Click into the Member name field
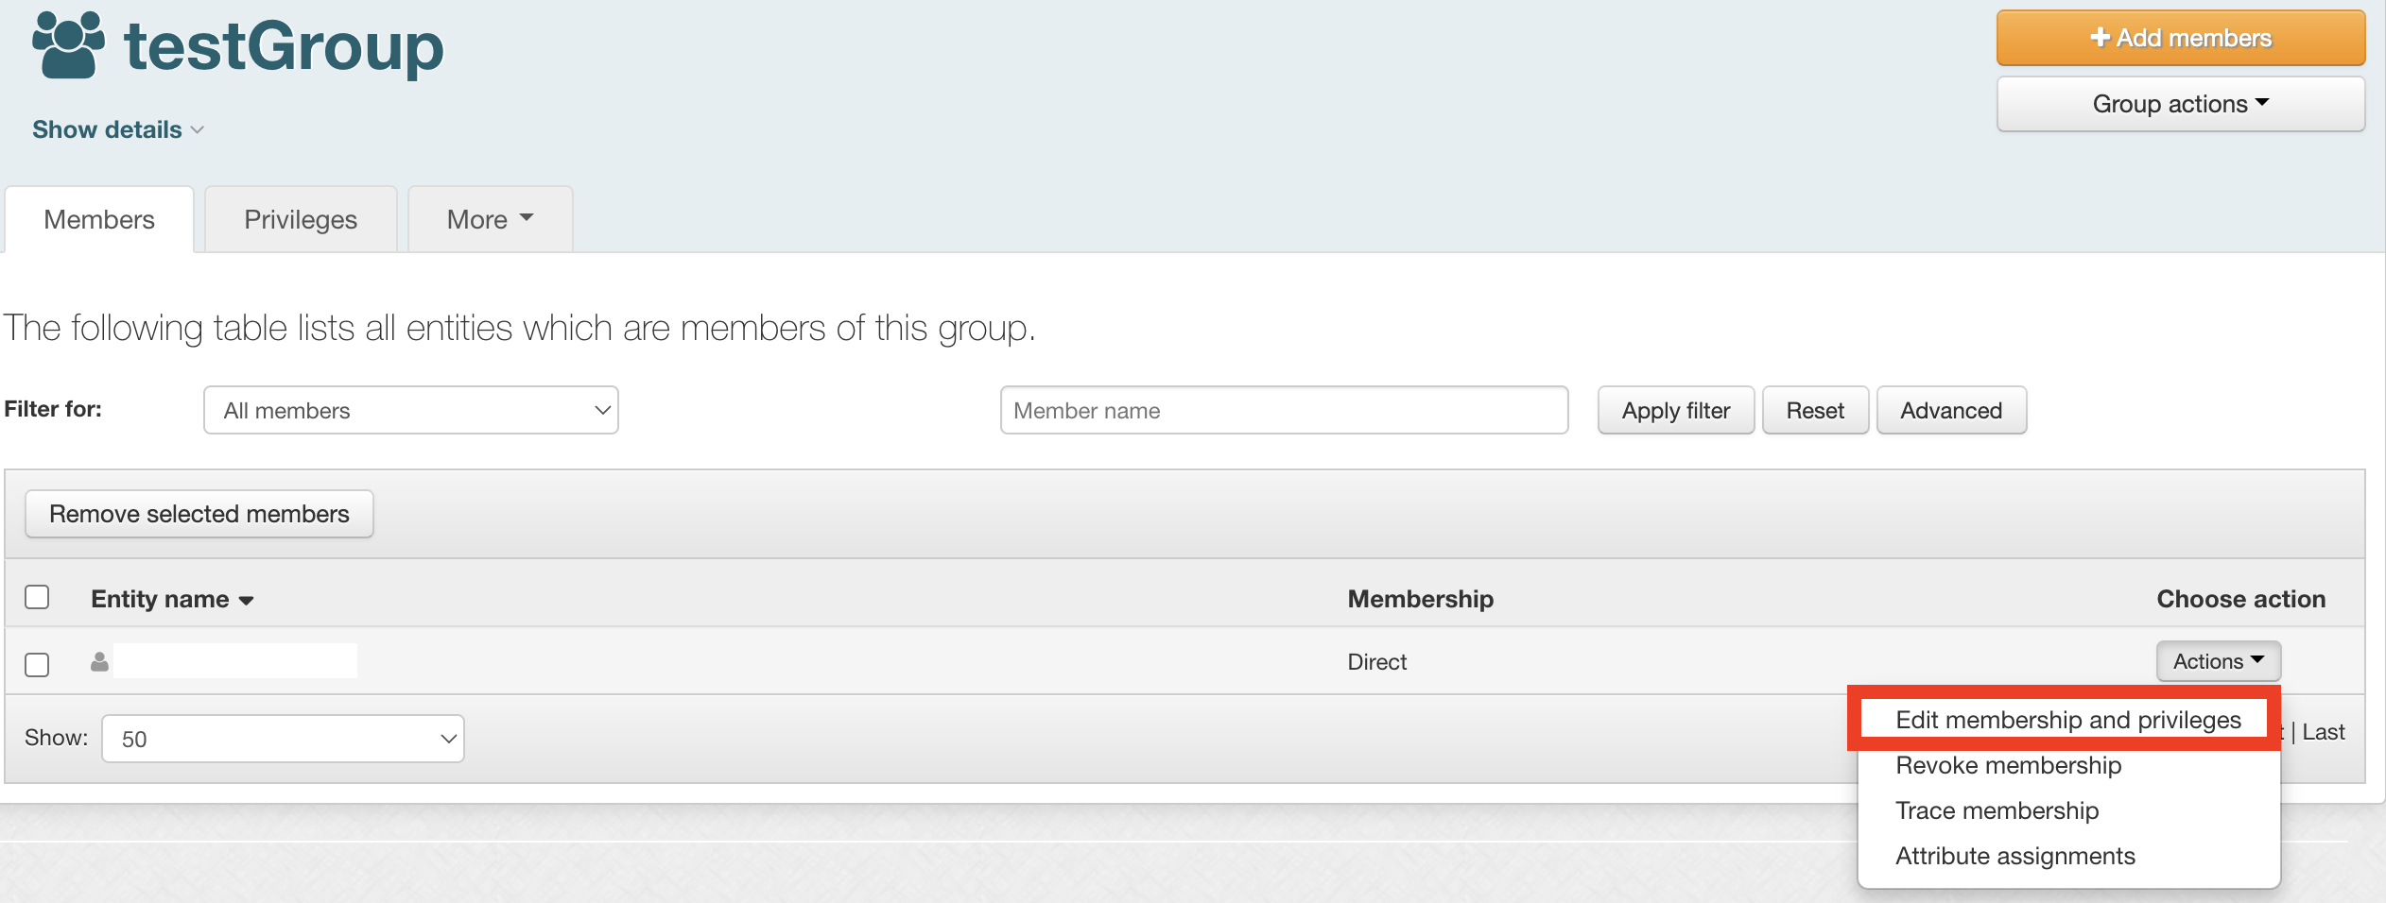 tap(1284, 410)
